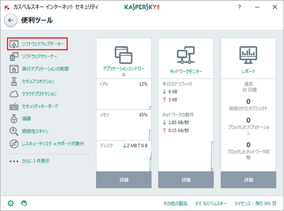Screen dimensions: 284x211
Task: Click ブロックしたアプリケーション text
Action: pos(248,130)
